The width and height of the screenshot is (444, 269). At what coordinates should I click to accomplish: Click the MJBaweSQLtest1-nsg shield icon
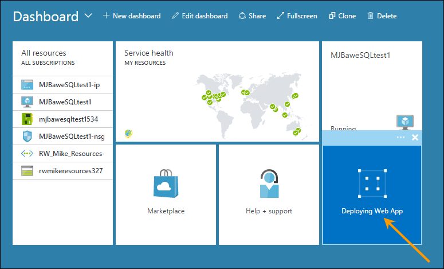pos(27,137)
